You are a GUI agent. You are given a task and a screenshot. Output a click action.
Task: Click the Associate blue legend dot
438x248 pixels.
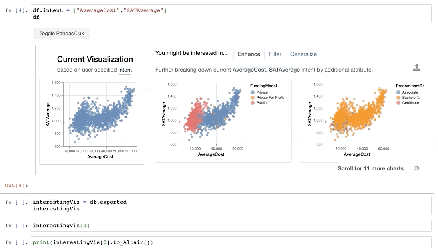pyautogui.click(x=398, y=92)
